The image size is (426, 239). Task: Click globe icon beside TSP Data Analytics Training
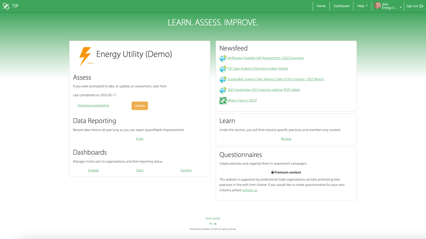point(223,69)
